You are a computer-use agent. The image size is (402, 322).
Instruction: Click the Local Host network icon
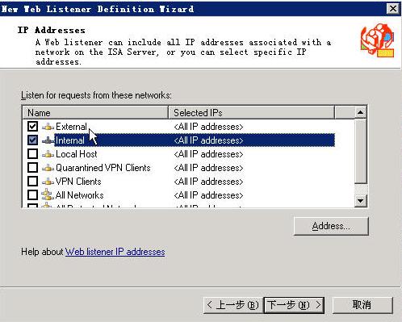[x=48, y=154]
